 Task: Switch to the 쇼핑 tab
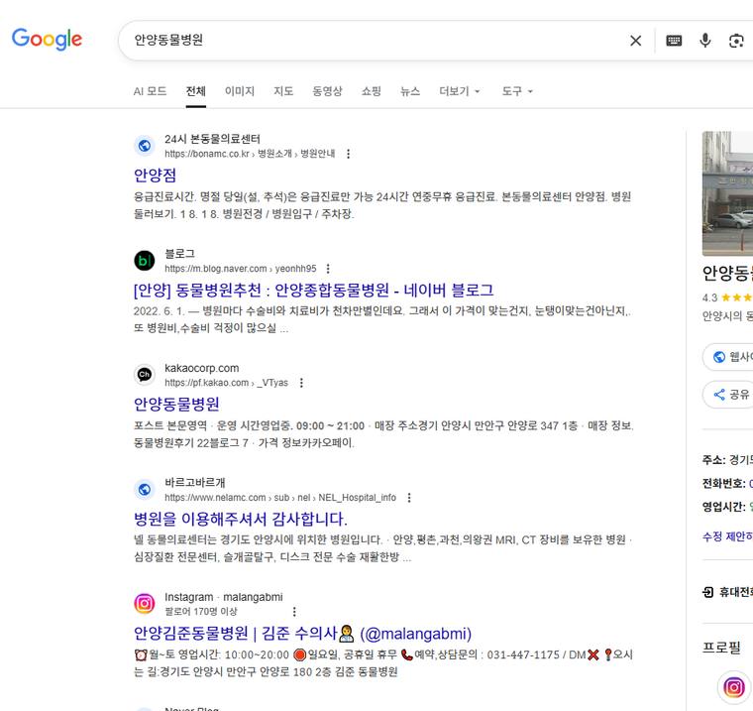(372, 91)
